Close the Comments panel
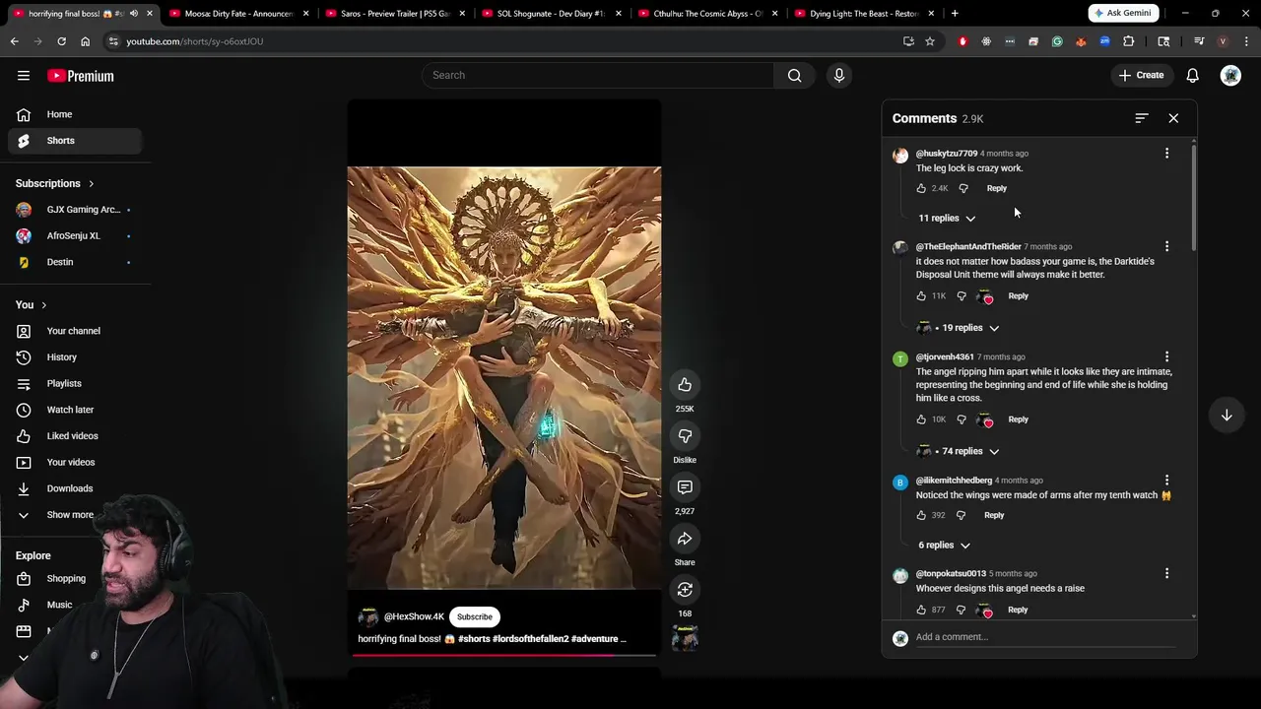1261x709 pixels. tap(1173, 118)
